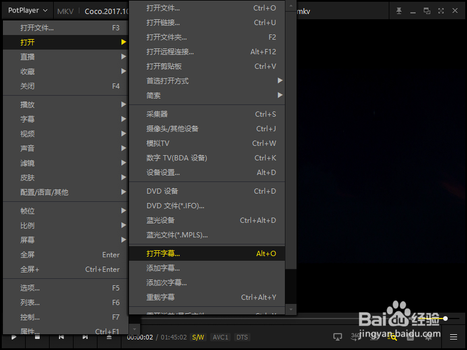
Task: Choose 打开剪贴板 Ctrl+V
Action: pos(207,66)
